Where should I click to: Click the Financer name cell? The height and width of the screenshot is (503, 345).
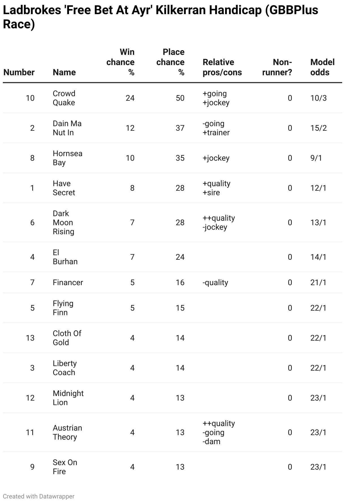point(68,283)
